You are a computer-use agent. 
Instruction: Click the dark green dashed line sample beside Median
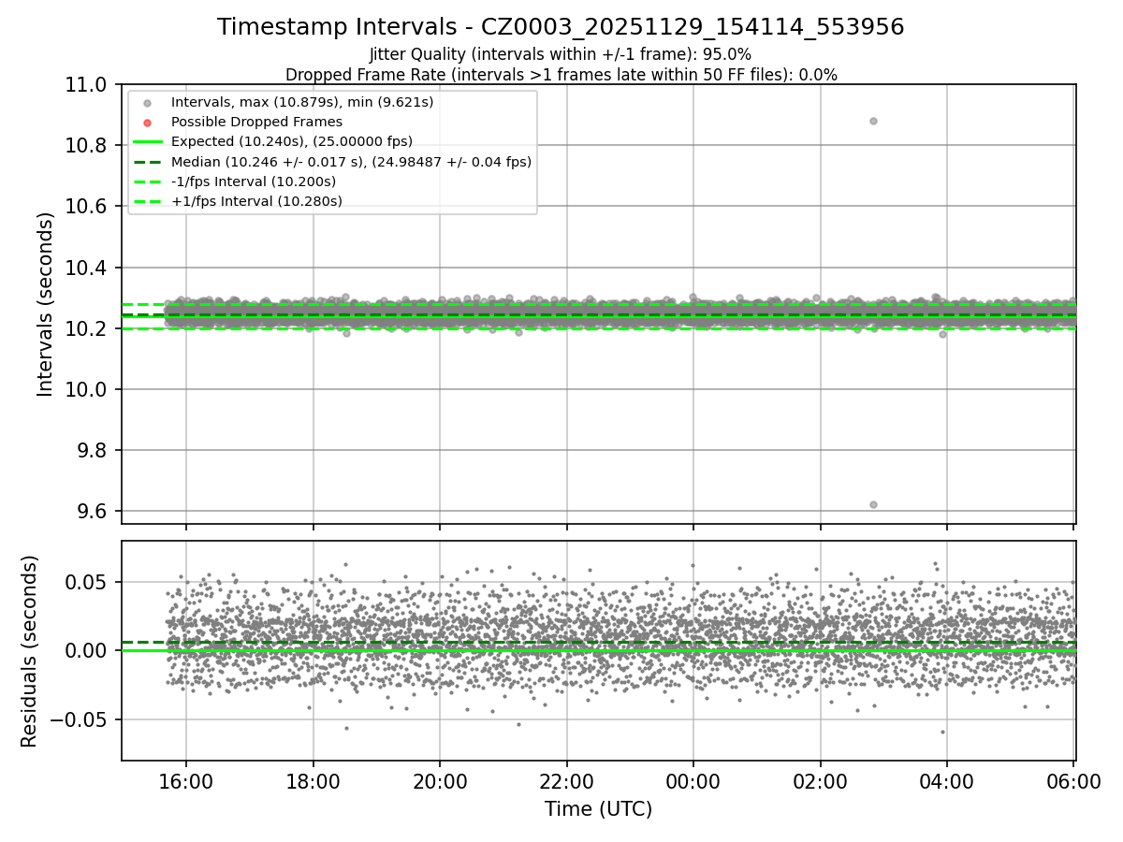pyautogui.click(x=147, y=162)
